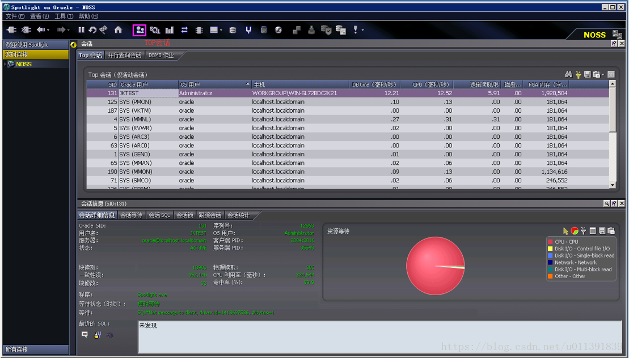Open dropdown arrow next to back button
The height and width of the screenshot is (358, 629).
coord(48,30)
